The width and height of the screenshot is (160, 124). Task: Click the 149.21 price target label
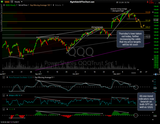148,27
